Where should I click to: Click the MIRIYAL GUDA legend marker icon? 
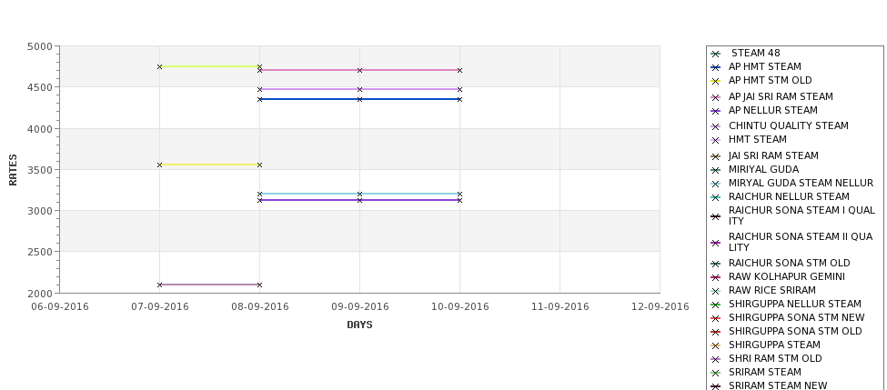tap(715, 170)
